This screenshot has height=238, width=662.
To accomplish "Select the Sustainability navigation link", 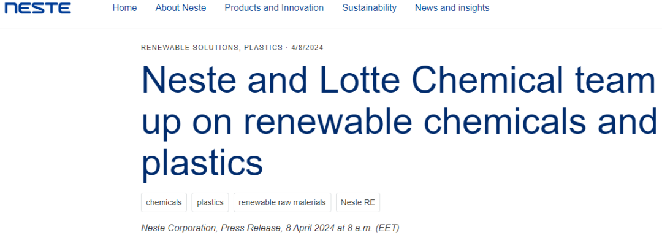I will pyautogui.click(x=370, y=8).
